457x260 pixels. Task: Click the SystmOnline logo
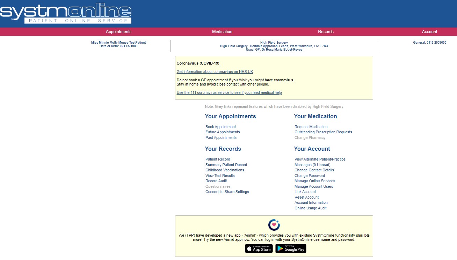click(x=66, y=13)
